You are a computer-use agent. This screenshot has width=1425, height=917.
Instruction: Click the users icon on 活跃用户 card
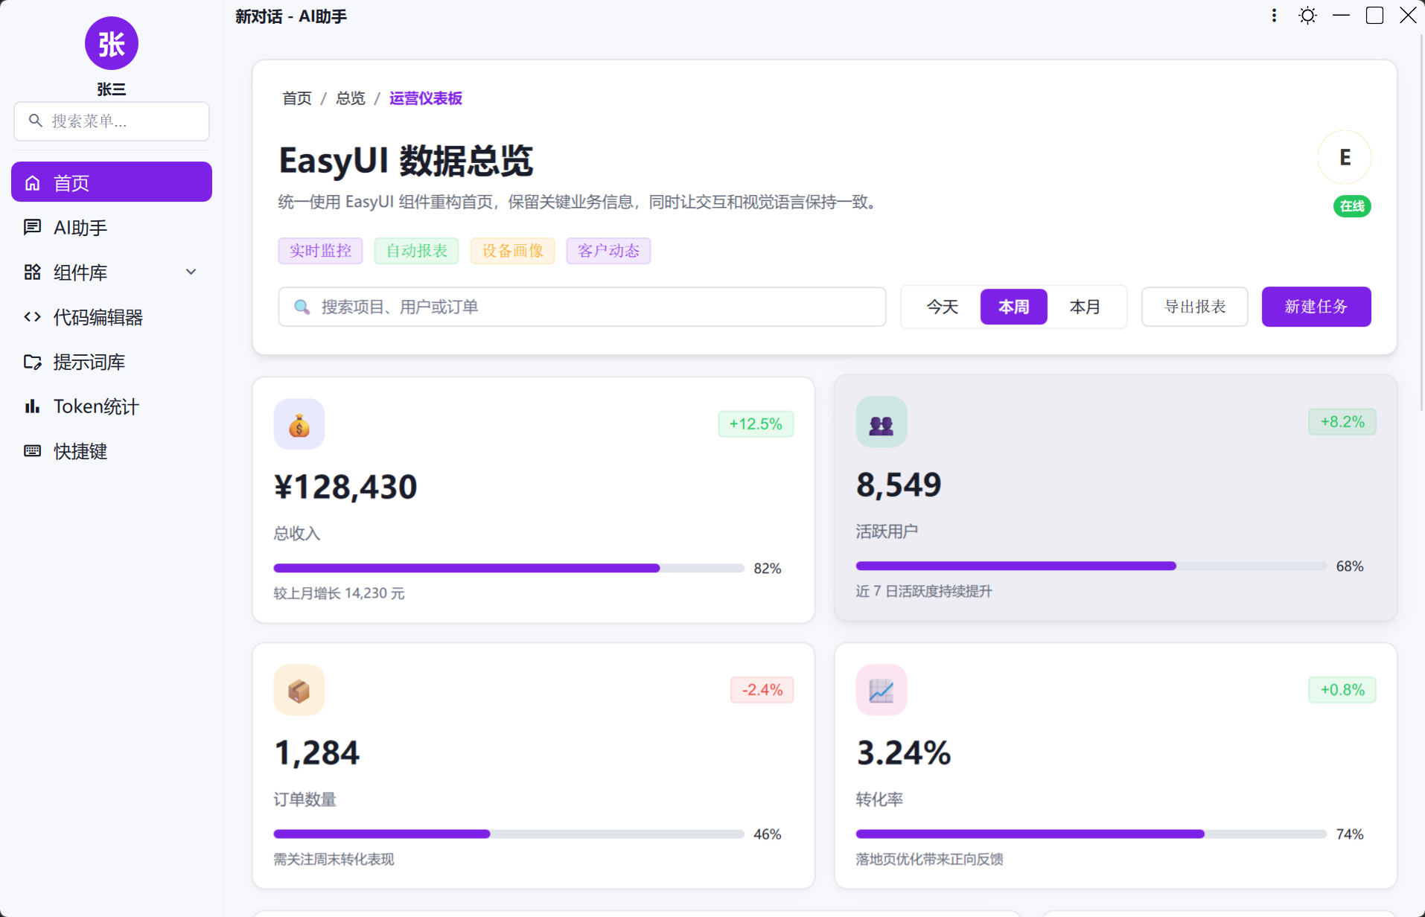tap(882, 422)
